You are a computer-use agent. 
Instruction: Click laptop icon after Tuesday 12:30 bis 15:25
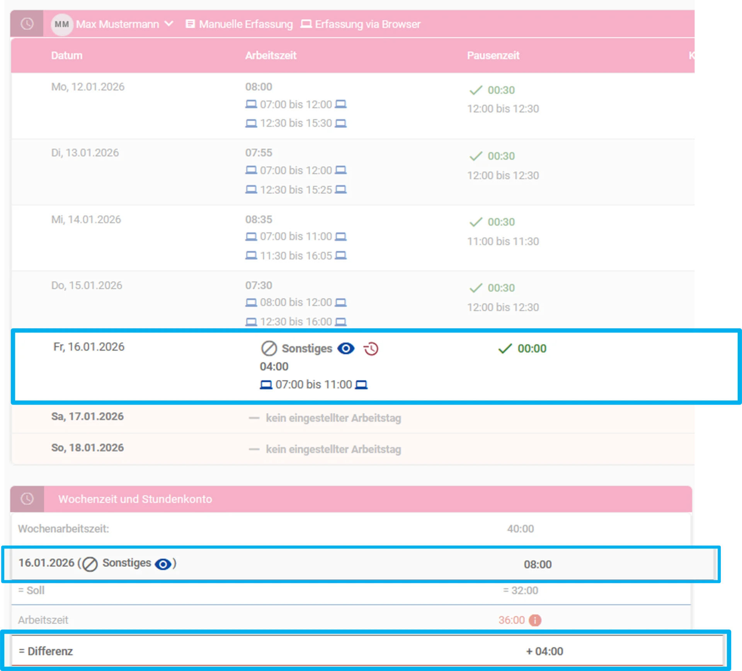point(340,190)
